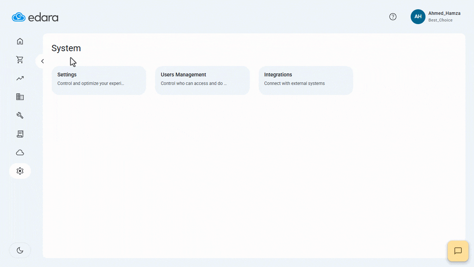Open the building sidebar icon
The width and height of the screenshot is (474, 267).
[x=20, y=97]
